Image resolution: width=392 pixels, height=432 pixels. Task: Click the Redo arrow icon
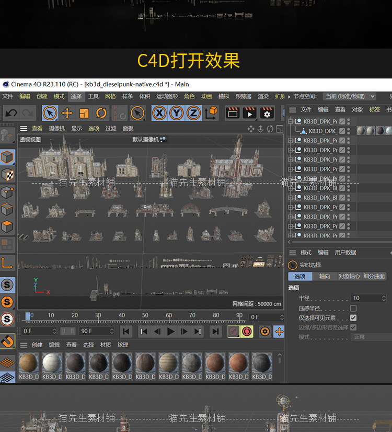(x=28, y=113)
